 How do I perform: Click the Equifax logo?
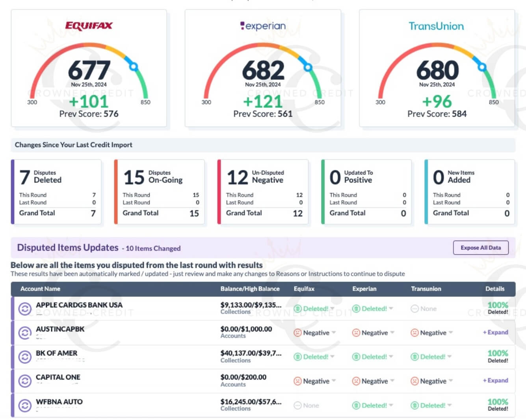click(89, 26)
